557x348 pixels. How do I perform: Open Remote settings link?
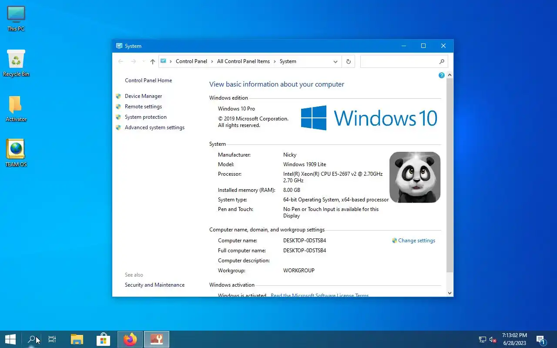click(x=143, y=107)
